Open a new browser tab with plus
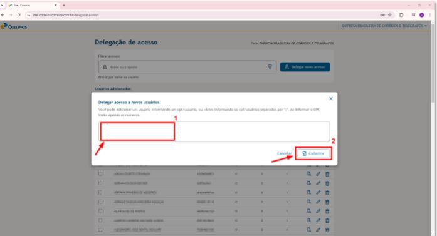The height and width of the screenshot is (236, 437). click(x=64, y=5)
